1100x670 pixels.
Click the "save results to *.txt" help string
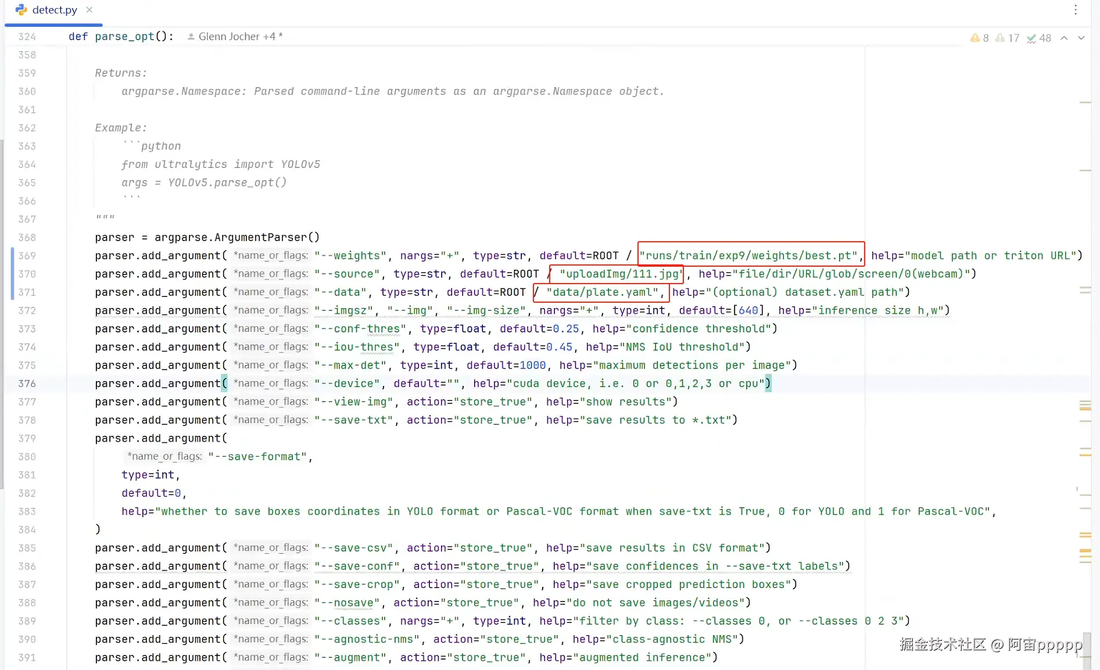click(x=655, y=420)
